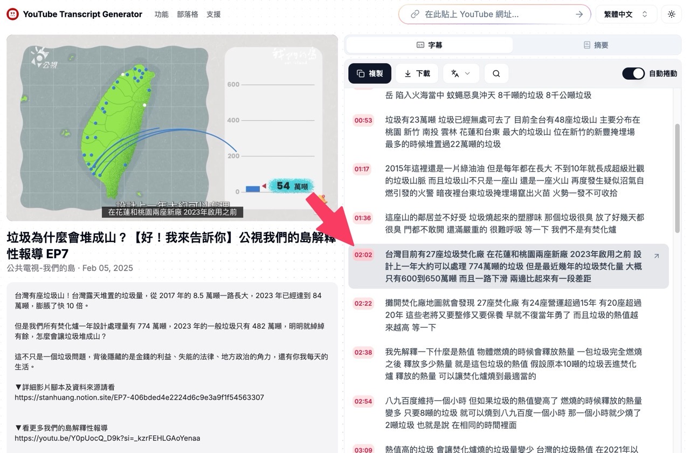Jump to timestamp 01:17
This screenshot has width=690, height=453.
(x=362, y=169)
